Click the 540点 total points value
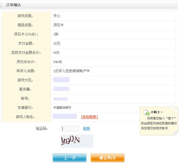179x167 pixels. [58, 62]
